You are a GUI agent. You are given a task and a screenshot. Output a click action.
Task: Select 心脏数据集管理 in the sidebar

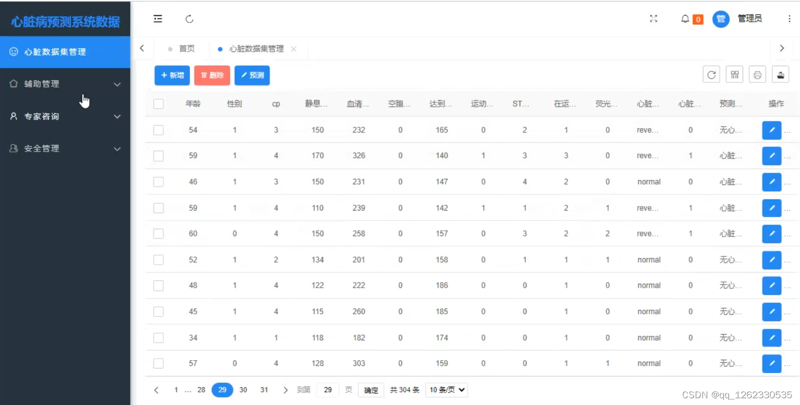click(65, 52)
